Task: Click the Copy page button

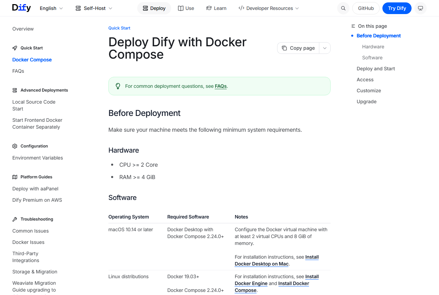Action: (x=298, y=48)
